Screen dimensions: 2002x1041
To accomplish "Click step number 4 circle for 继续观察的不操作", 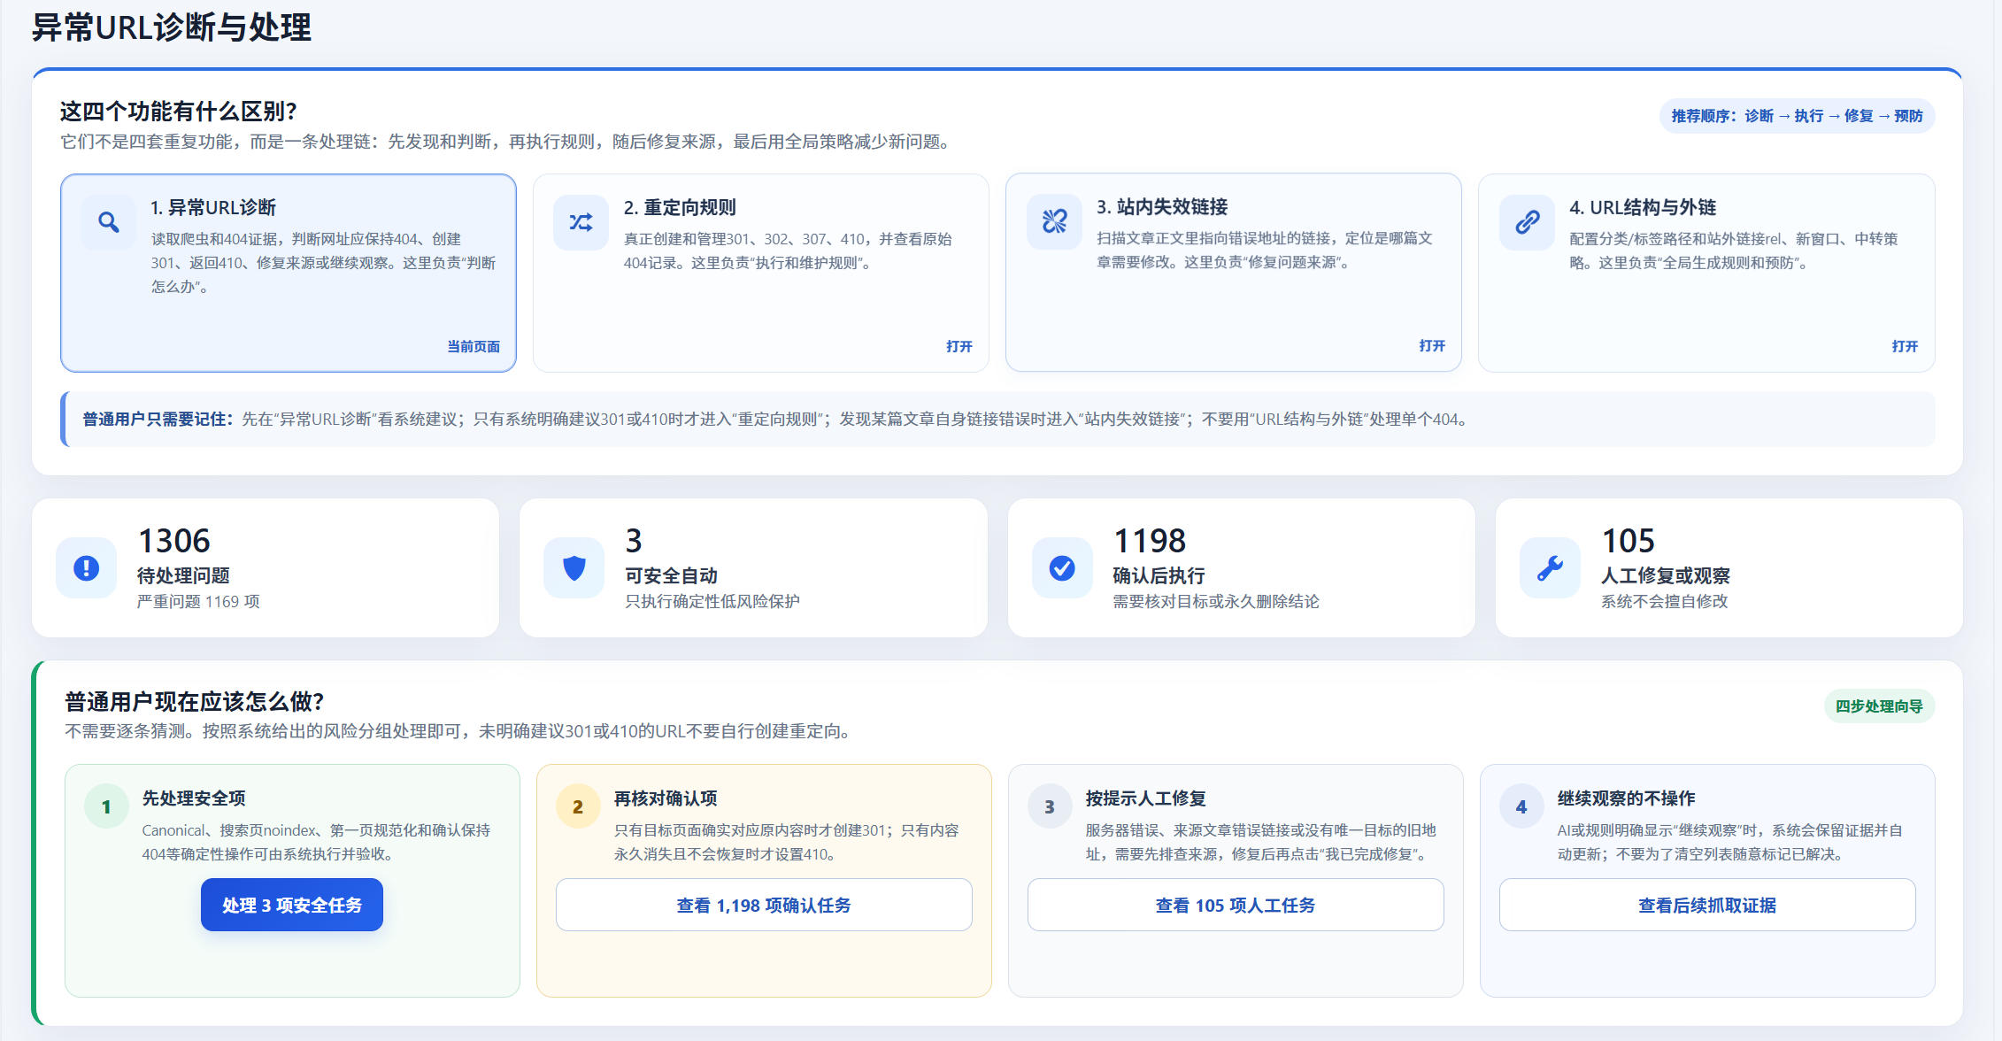I will pos(1521,806).
